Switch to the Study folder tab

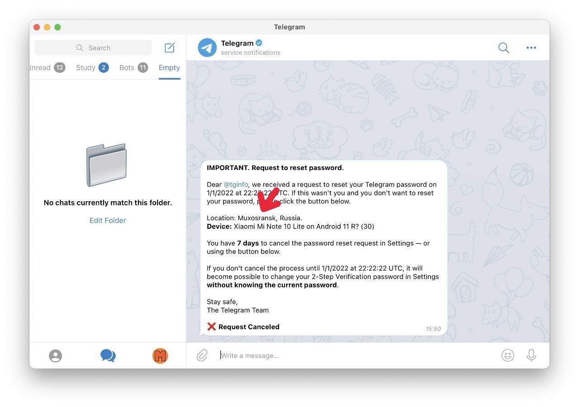click(92, 67)
